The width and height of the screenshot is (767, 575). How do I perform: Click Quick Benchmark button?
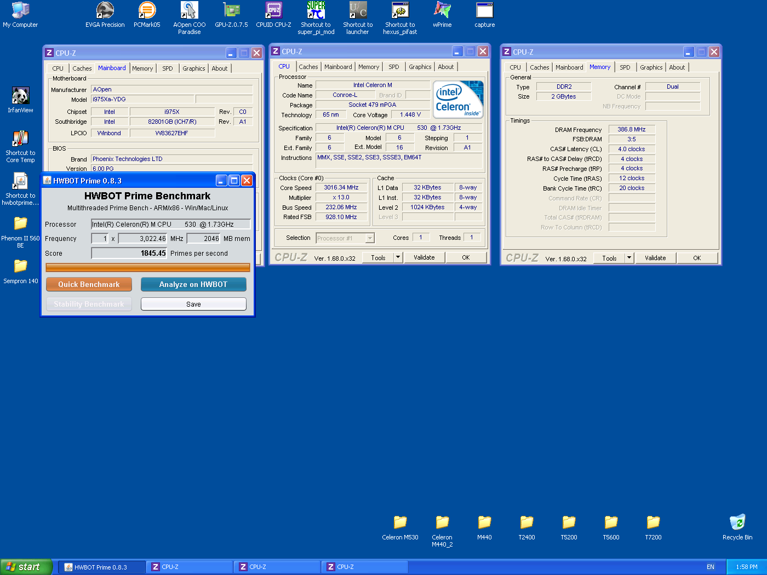[89, 284]
